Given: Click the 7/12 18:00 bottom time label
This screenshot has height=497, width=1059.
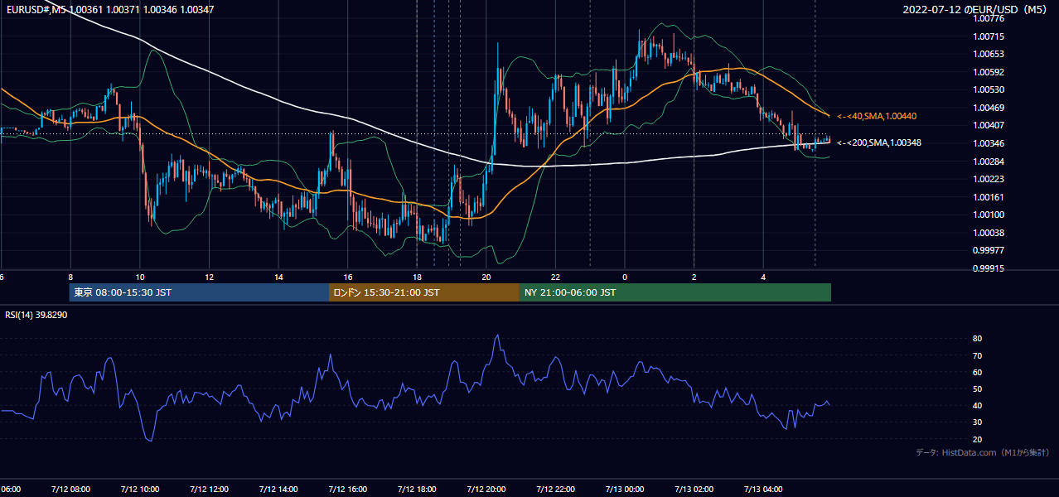Looking at the screenshot, I should [417, 490].
